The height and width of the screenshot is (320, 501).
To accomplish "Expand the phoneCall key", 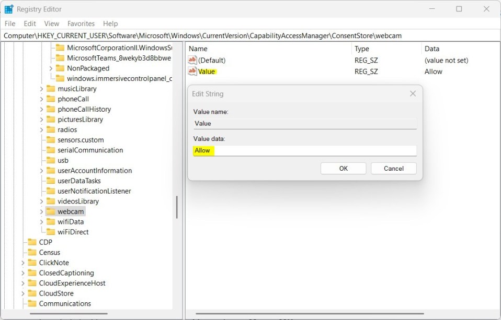I will coord(41,99).
